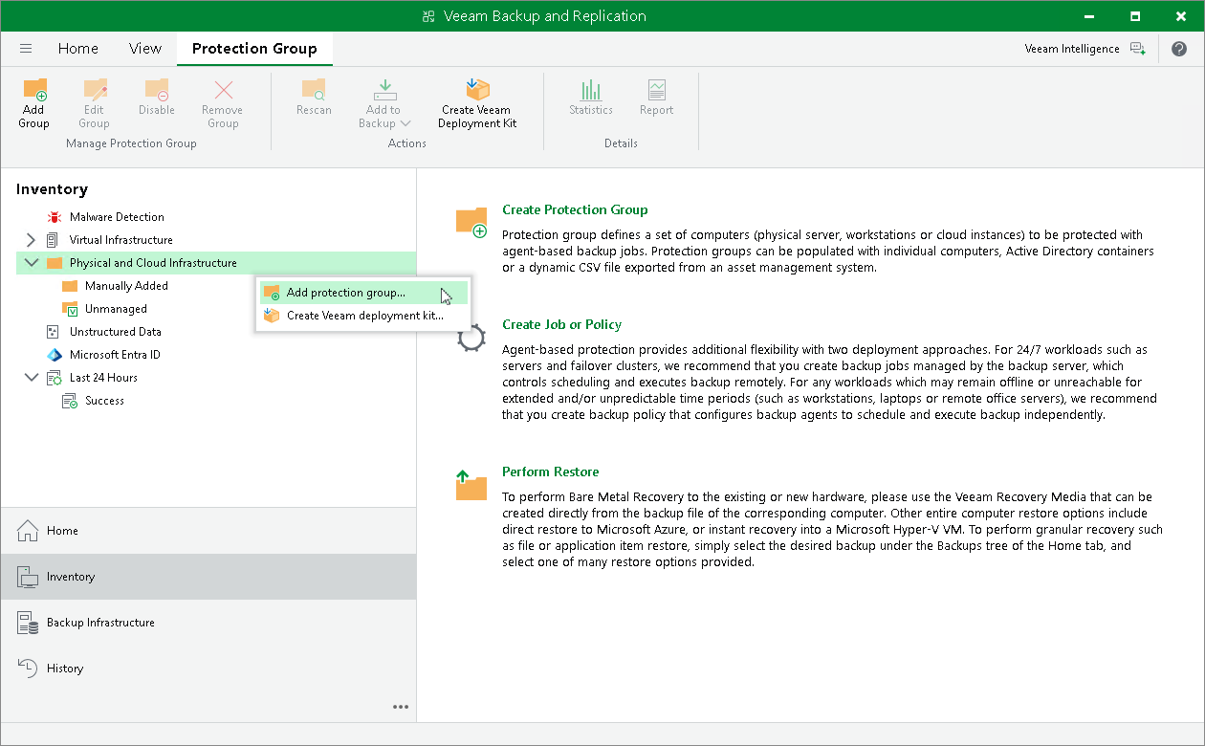
Task: Click the Create Job or Policy link
Action: coord(562,324)
